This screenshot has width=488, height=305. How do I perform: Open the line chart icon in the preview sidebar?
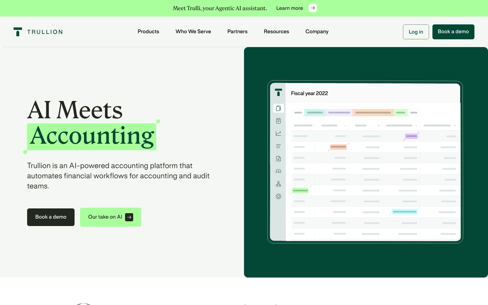click(278, 134)
